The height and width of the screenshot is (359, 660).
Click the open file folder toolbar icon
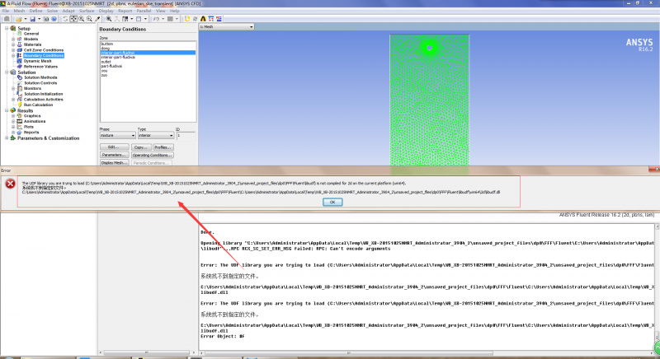19,19
